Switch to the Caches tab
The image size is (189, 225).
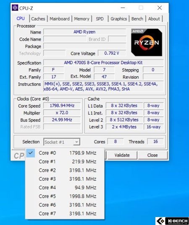[38, 19]
